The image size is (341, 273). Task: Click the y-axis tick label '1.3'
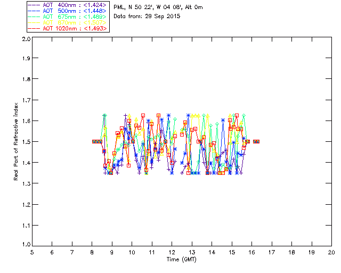(x=26, y=184)
